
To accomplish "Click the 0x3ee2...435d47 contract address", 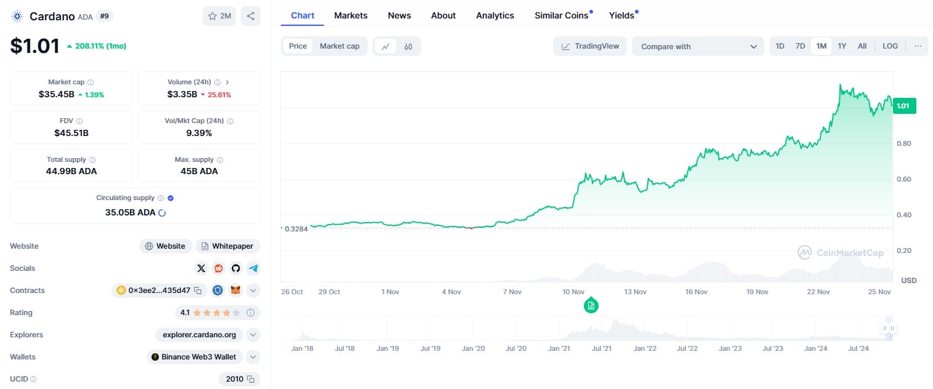I will [x=161, y=291].
